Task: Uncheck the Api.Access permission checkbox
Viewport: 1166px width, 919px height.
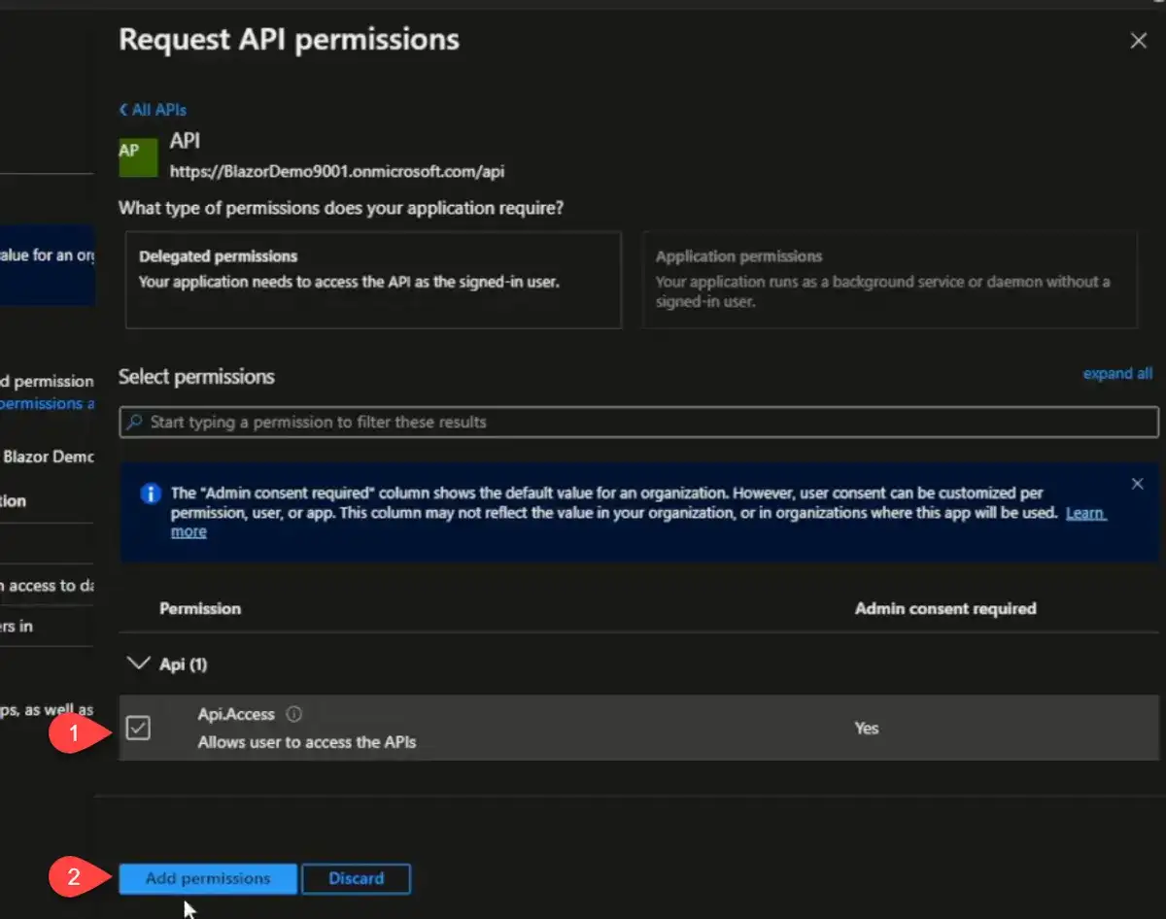Action: point(139,728)
